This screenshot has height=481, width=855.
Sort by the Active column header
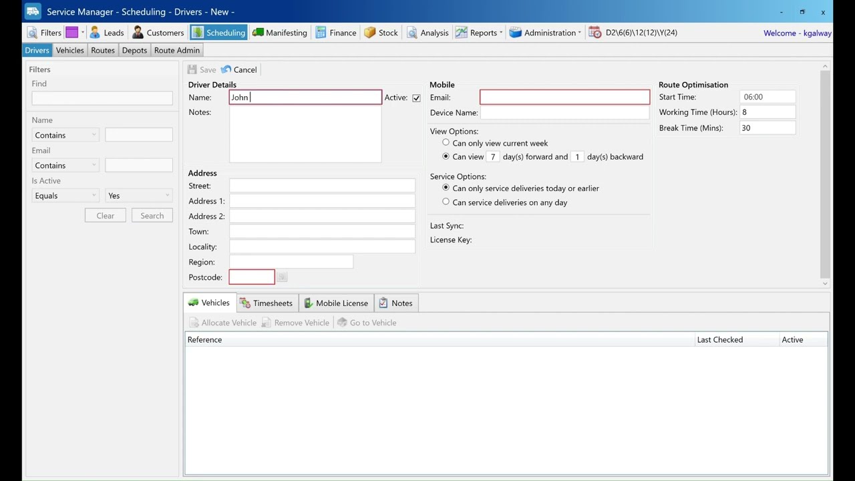point(804,339)
